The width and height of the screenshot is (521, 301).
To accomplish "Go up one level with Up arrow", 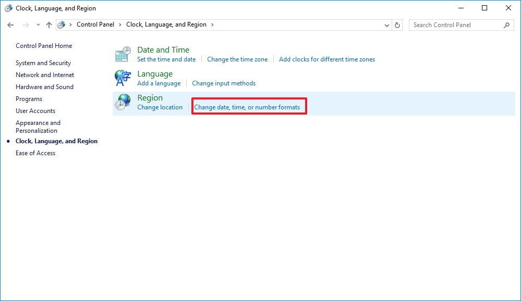I will [49, 25].
